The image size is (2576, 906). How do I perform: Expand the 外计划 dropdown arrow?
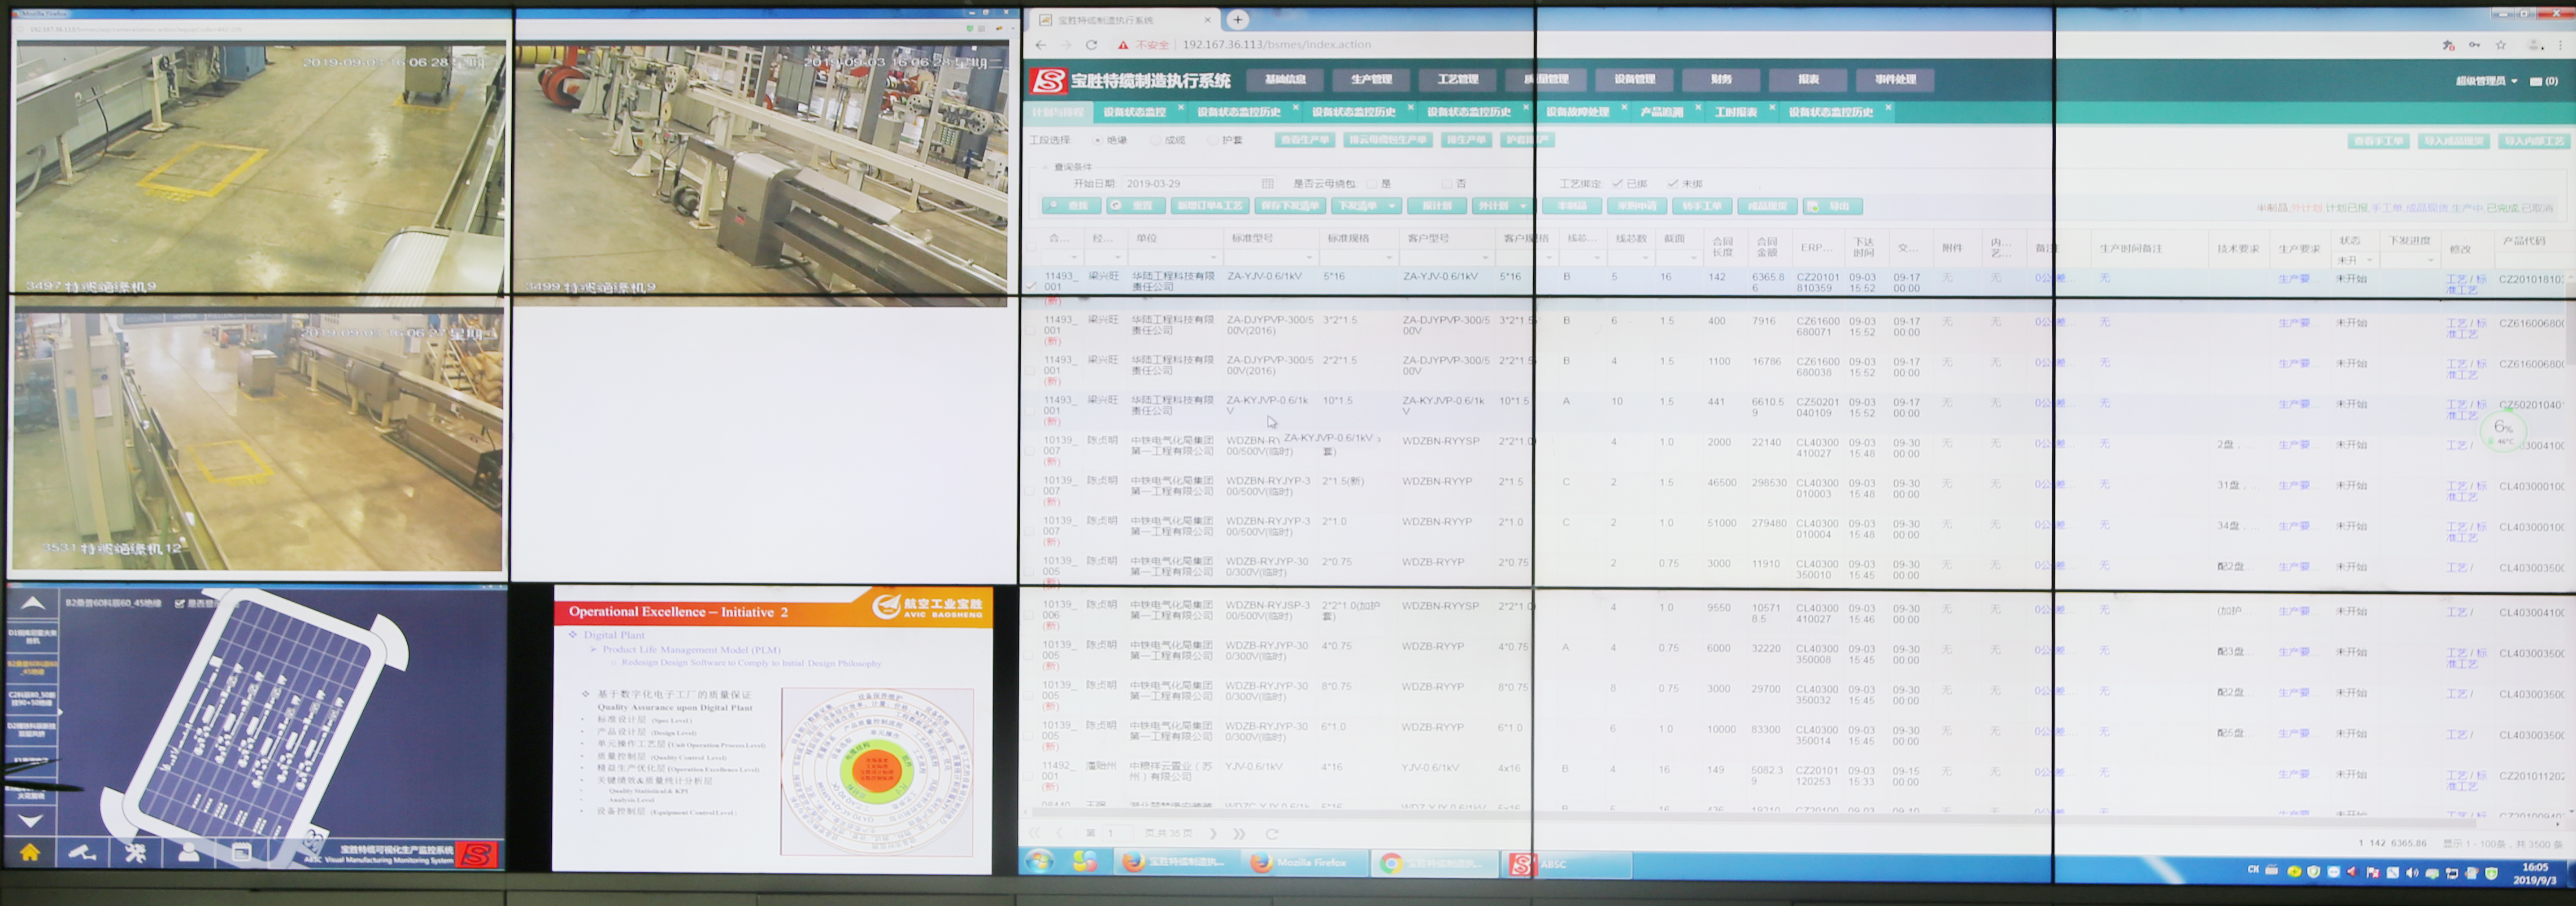coord(1523,206)
